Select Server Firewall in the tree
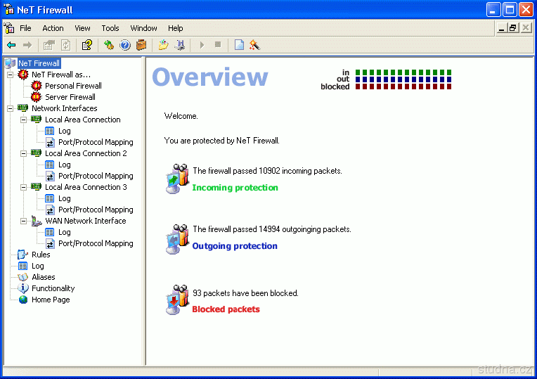Viewport: 537px width, 379px height. coord(70,97)
